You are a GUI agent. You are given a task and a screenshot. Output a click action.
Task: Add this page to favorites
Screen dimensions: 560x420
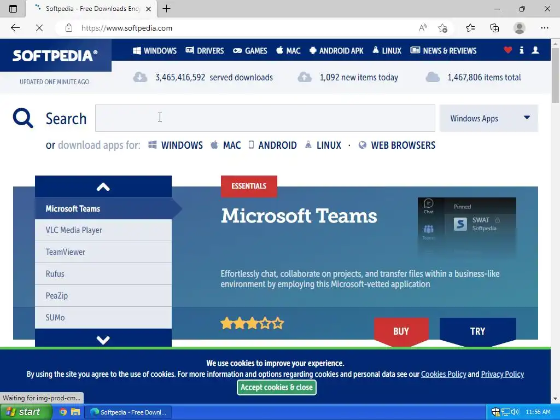point(443,28)
